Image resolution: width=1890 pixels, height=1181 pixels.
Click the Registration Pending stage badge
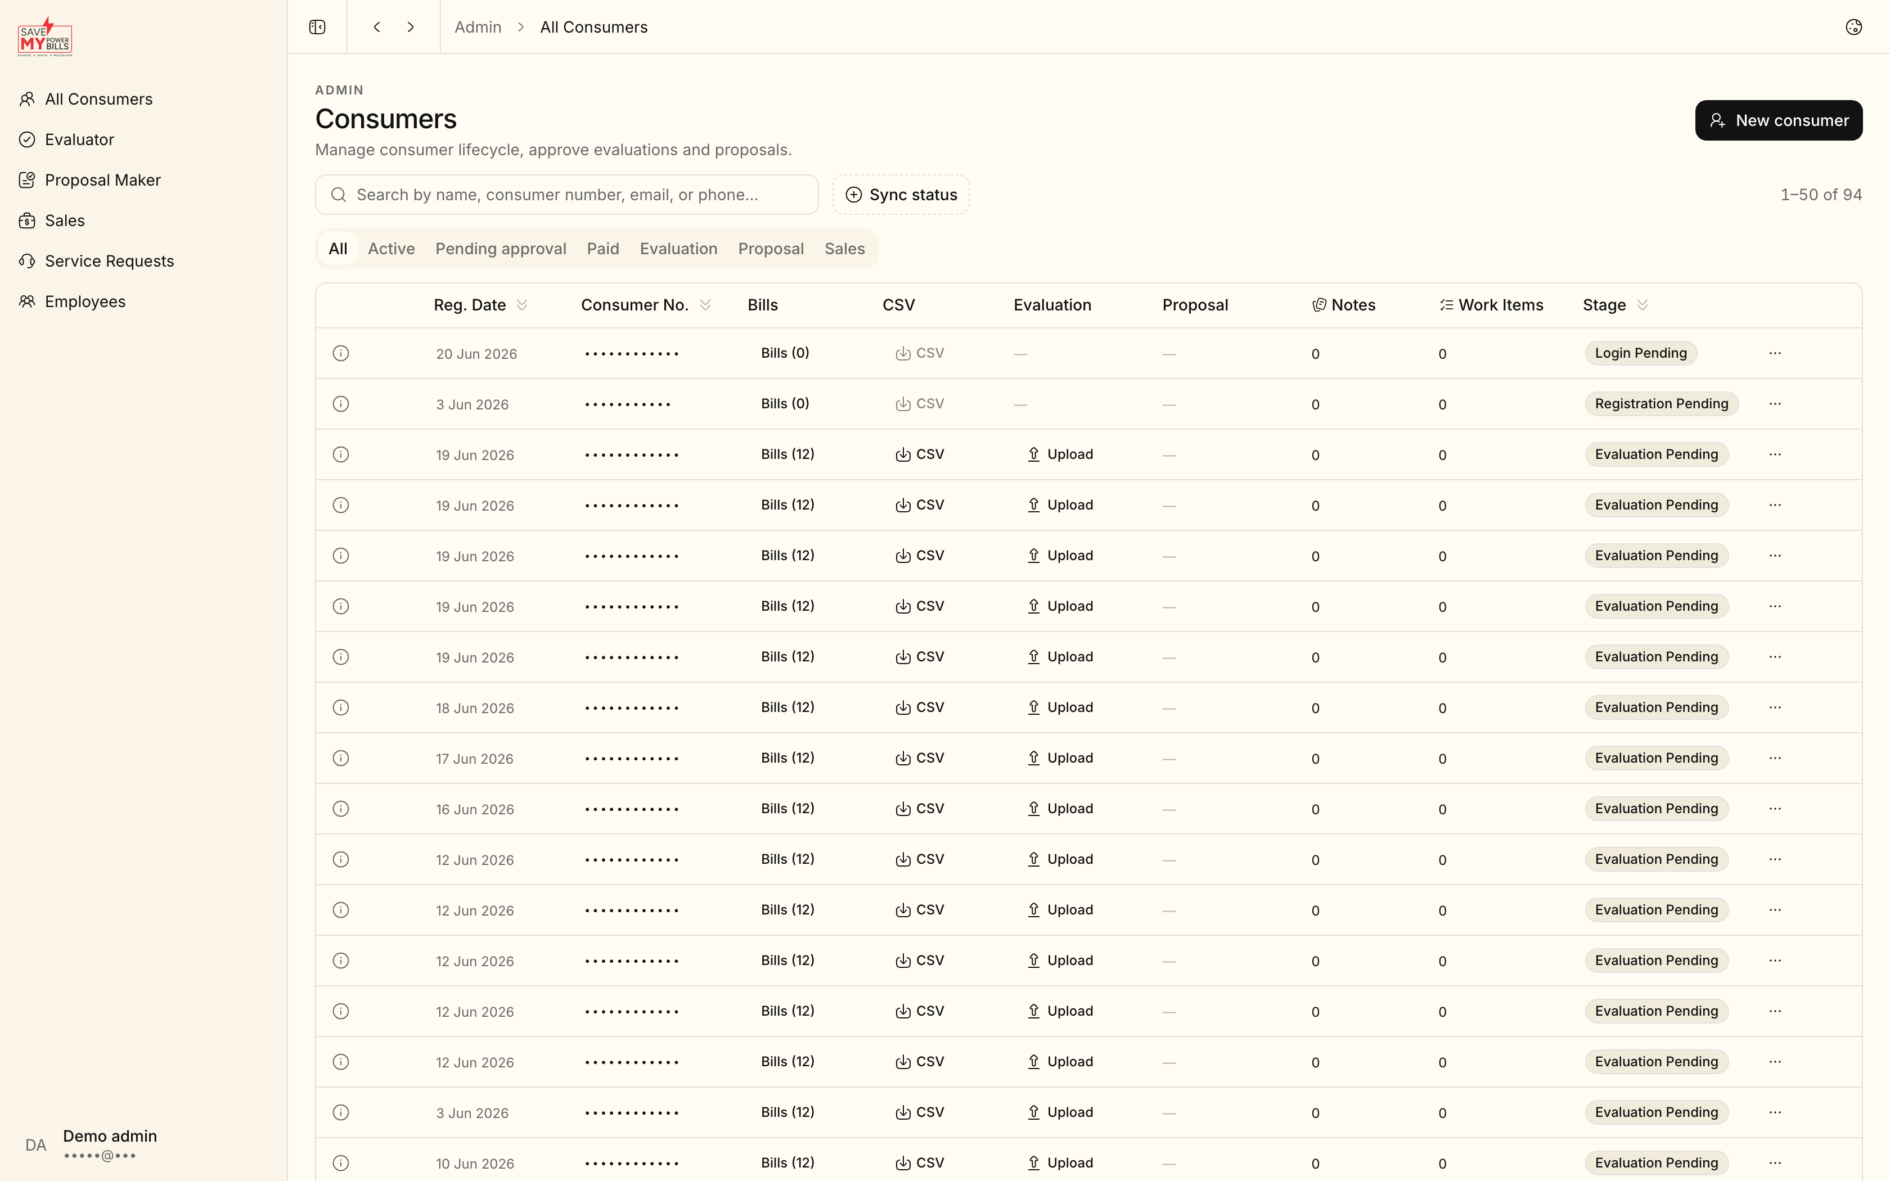point(1661,404)
